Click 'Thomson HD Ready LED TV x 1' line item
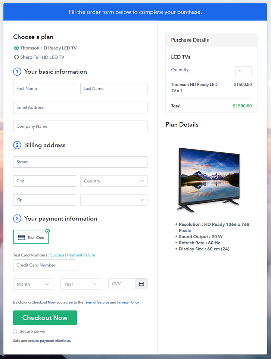The height and width of the screenshot is (359, 271). [x=194, y=88]
